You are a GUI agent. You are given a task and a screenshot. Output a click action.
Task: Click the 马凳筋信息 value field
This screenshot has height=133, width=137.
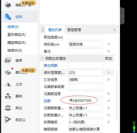tap(85, 94)
